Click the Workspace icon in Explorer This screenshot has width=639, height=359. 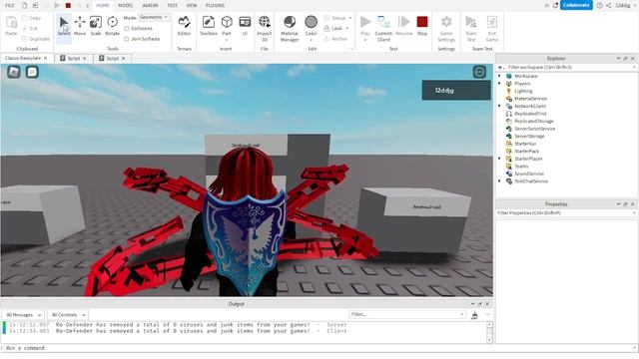point(508,76)
